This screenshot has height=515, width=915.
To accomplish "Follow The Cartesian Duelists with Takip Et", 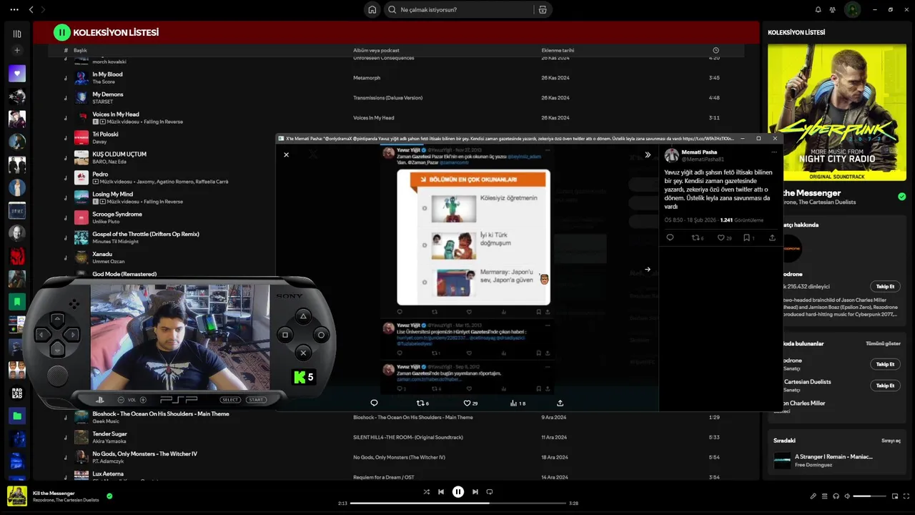I will pyautogui.click(x=885, y=386).
